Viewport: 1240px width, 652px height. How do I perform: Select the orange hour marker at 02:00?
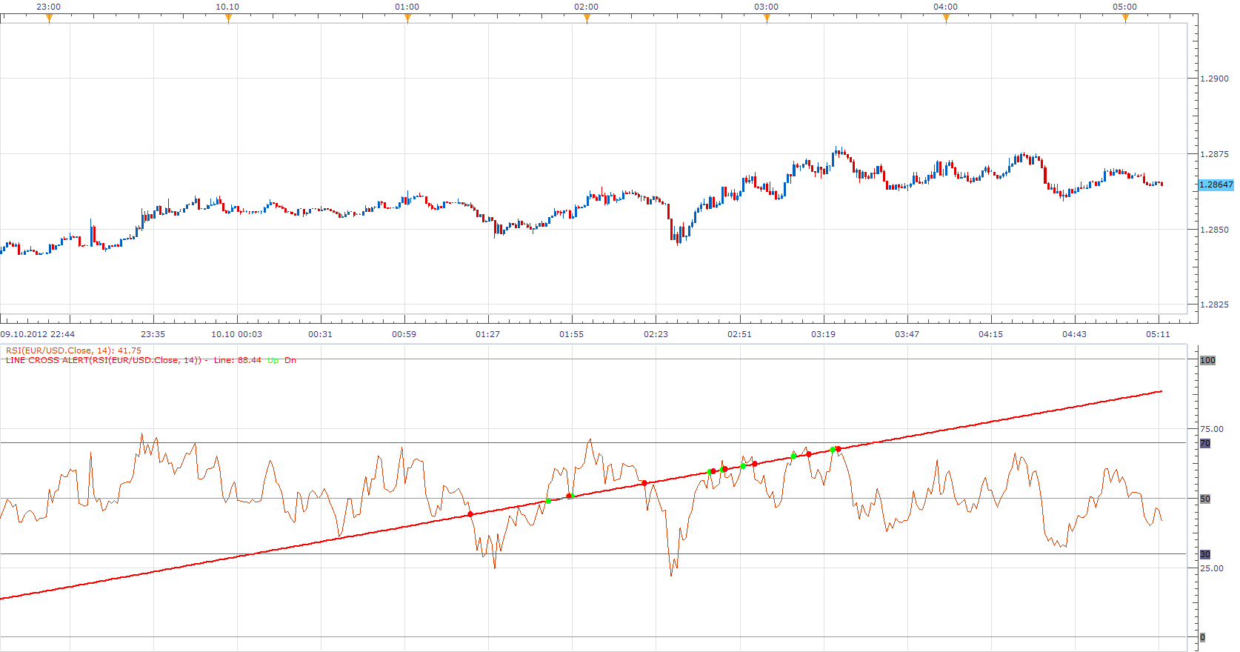587,19
